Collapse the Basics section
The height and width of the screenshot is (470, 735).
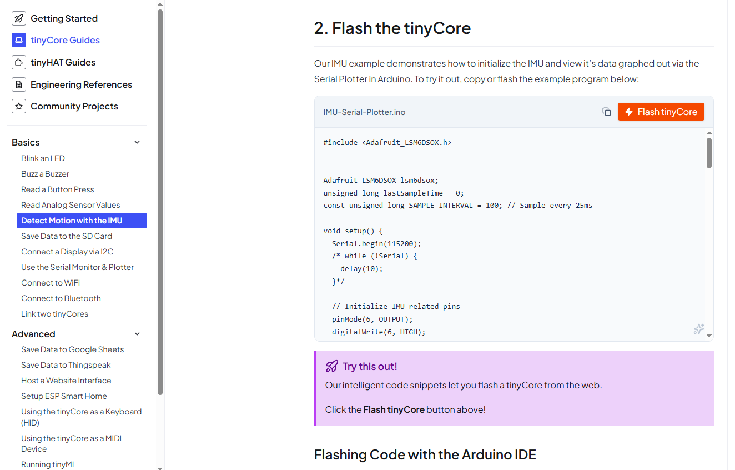coord(137,142)
